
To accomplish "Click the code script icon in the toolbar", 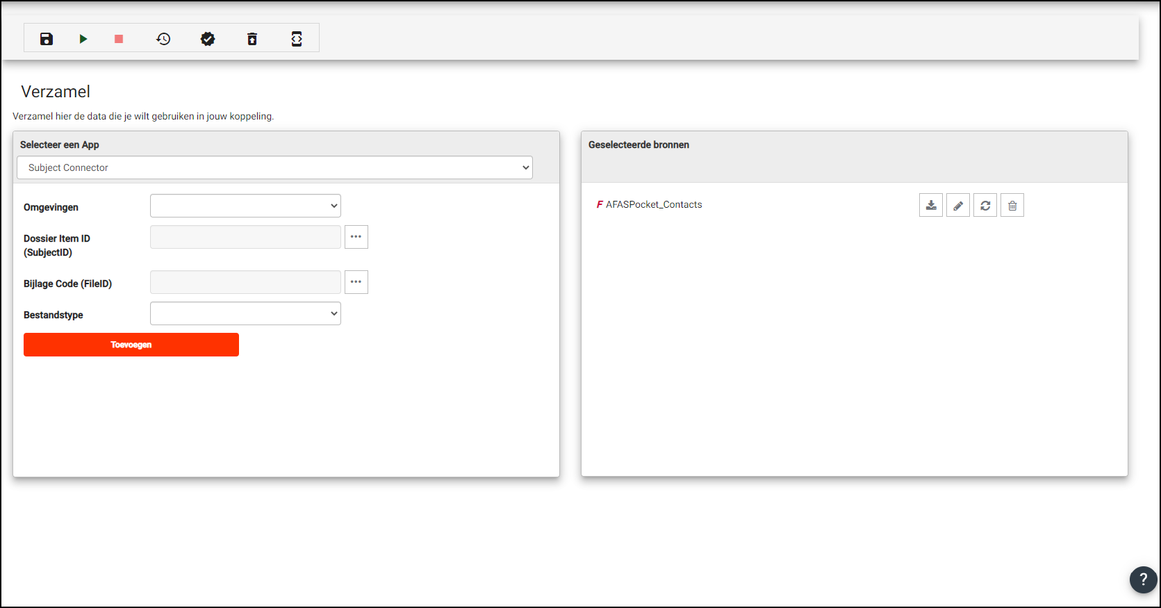I will [x=297, y=39].
